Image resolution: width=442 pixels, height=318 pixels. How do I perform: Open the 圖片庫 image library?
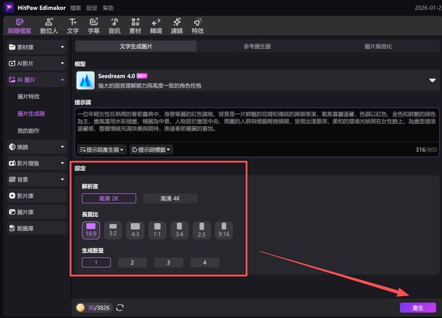tap(37, 212)
